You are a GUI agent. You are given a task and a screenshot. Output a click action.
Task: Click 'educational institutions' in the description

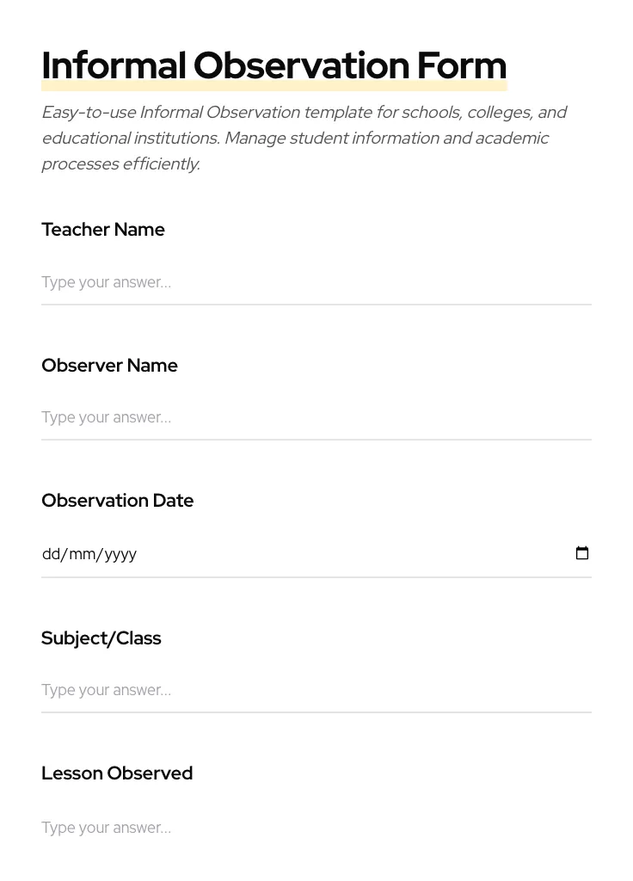(x=130, y=139)
